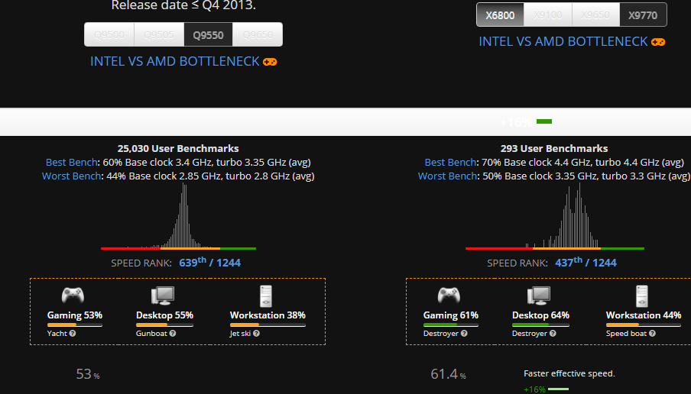Click the Workstation 38% progress bar
Screen dimensions: 691x394
pos(268,325)
